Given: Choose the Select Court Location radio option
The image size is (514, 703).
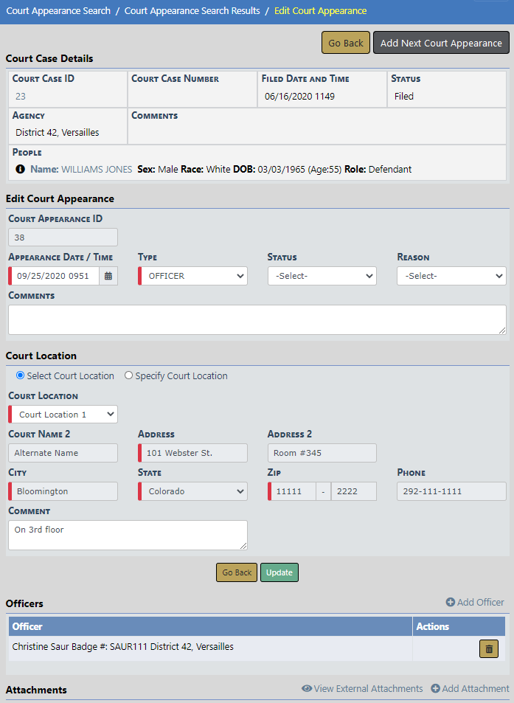Looking at the screenshot, I should click(x=20, y=375).
